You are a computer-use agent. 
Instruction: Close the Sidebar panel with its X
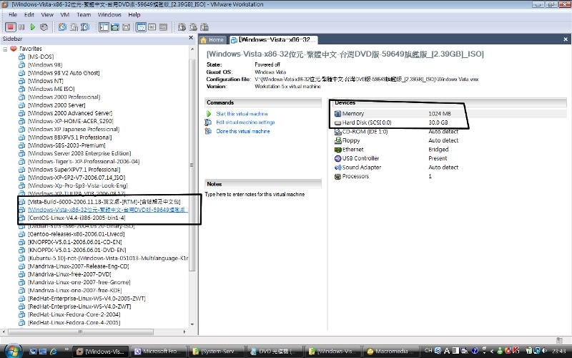[x=191, y=38]
